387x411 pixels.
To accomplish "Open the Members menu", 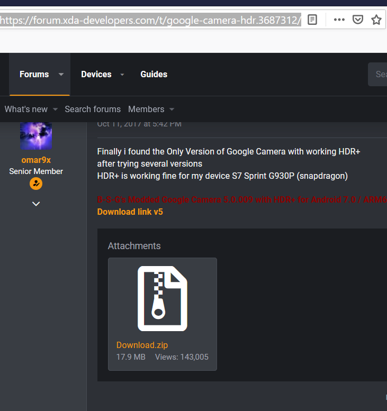I will [x=146, y=109].
